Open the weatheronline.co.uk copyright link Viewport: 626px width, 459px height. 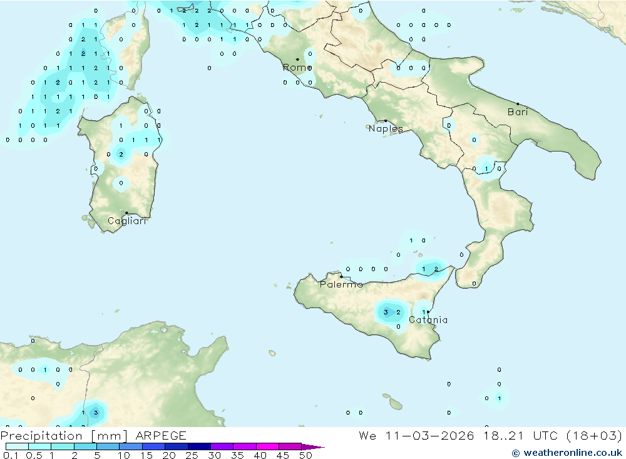(x=567, y=453)
